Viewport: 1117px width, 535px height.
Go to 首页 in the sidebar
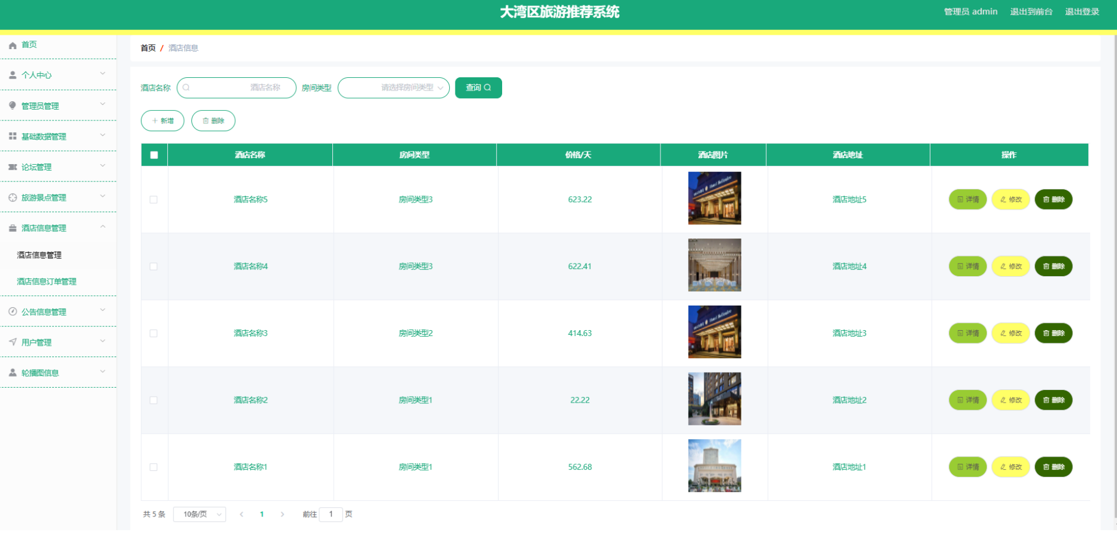tap(29, 45)
